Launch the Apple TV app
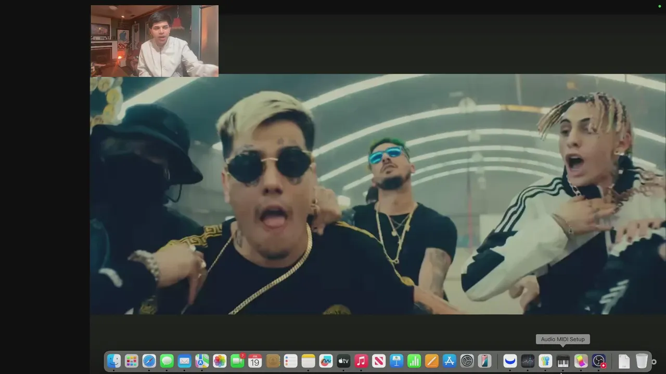This screenshot has width=666, height=374. click(x=343, y=361)
